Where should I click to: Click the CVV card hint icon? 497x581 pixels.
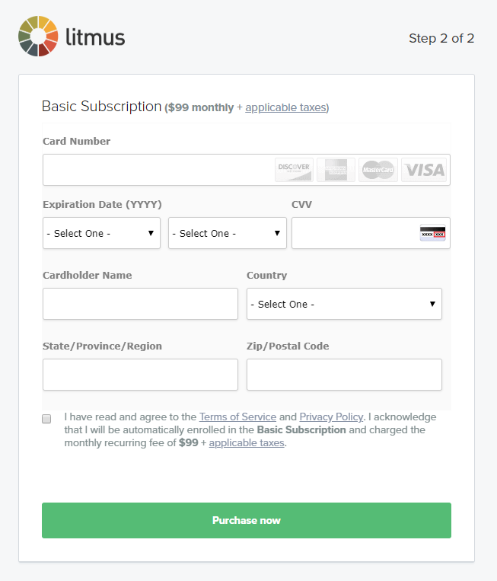pyautogui.click(x=432, y=233)
